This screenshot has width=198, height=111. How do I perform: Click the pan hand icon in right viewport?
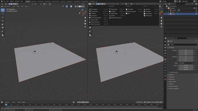click(x=161, y=21)
